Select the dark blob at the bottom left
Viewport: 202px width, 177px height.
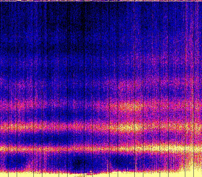(x=16, y=161)
